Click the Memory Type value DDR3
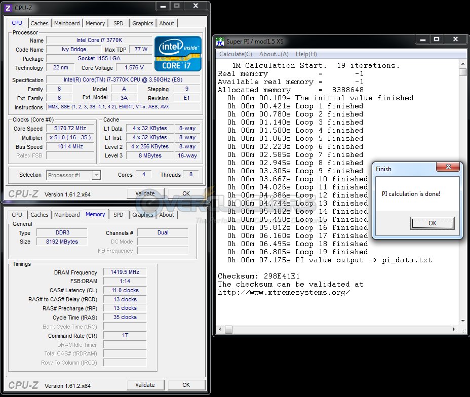This screenshot has width=470, height=397. click(62, 232)
